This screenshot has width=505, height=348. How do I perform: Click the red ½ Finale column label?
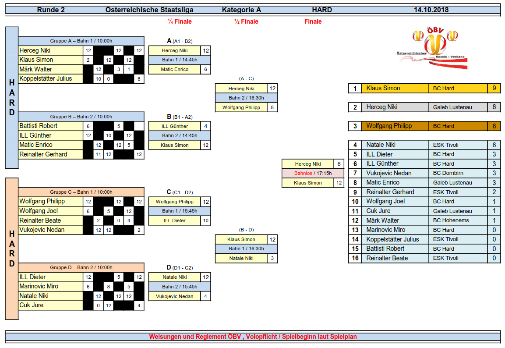(246, 21)
